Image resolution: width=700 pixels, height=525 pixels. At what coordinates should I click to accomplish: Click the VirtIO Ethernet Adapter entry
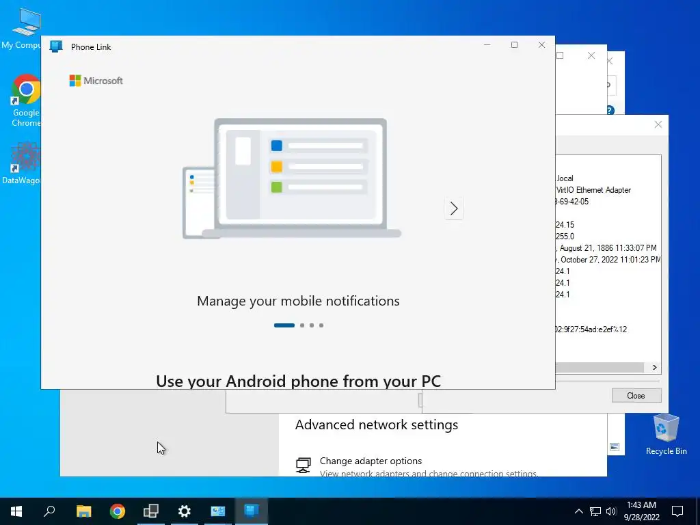593,190
